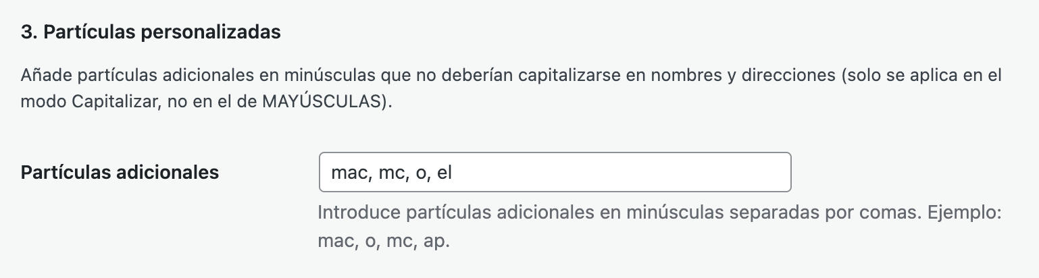Screen dimensions: 1039x278
Task: Click the number "3." in the heading
Action: pos(28,32)
